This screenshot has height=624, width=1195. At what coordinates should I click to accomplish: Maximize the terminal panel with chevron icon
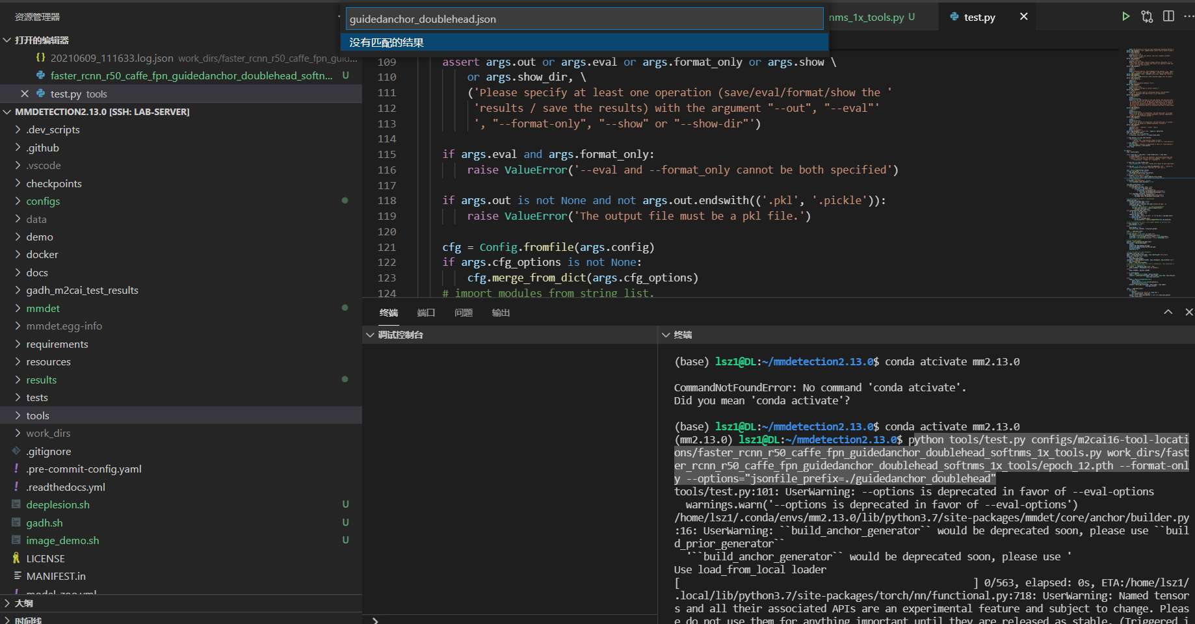(x=1168, y=312)
